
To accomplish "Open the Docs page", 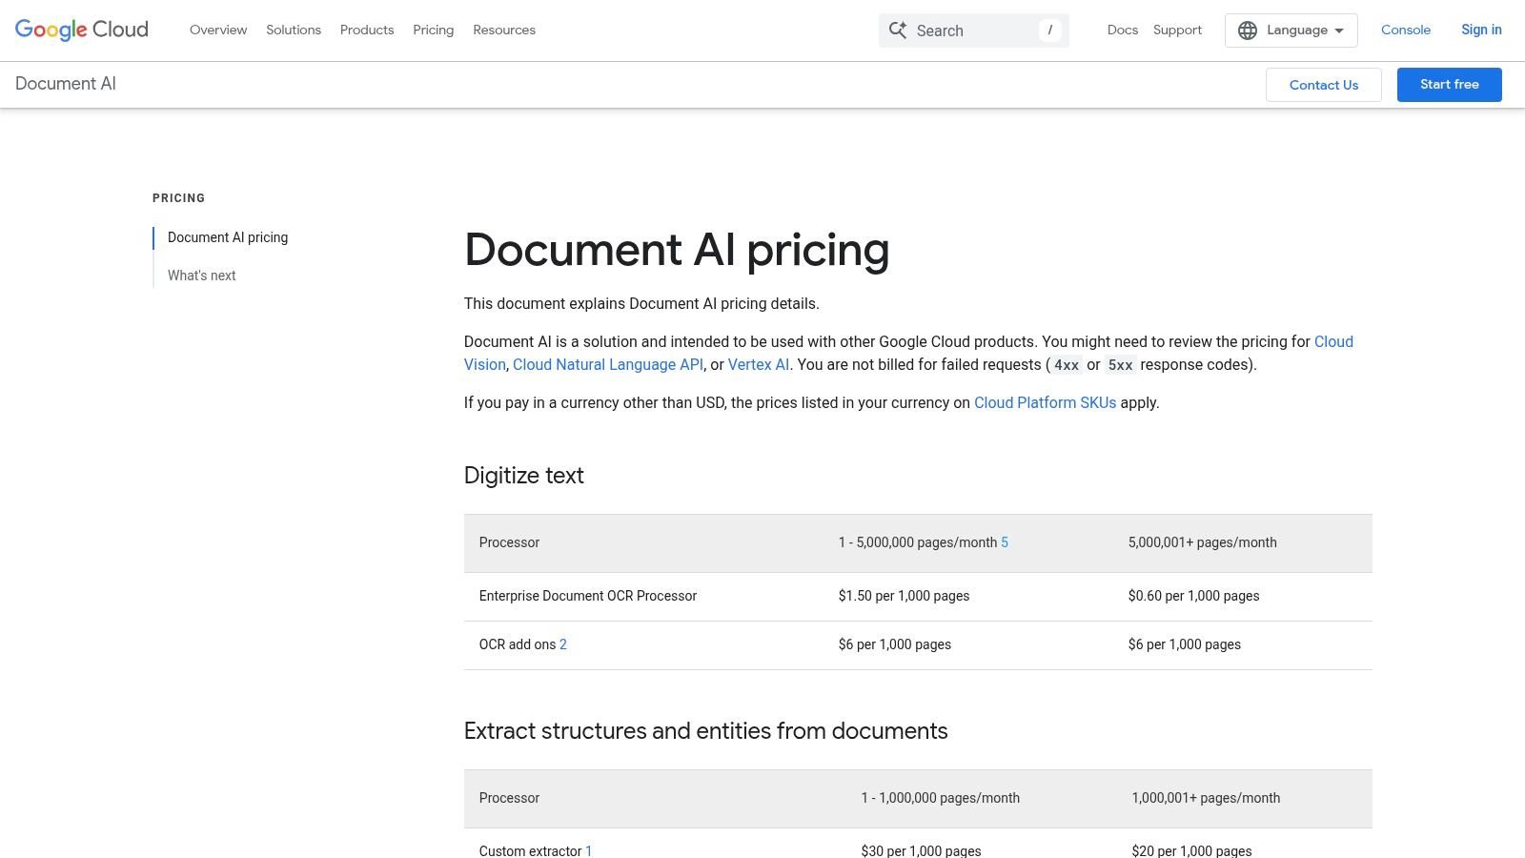I will pos(1122,30).
